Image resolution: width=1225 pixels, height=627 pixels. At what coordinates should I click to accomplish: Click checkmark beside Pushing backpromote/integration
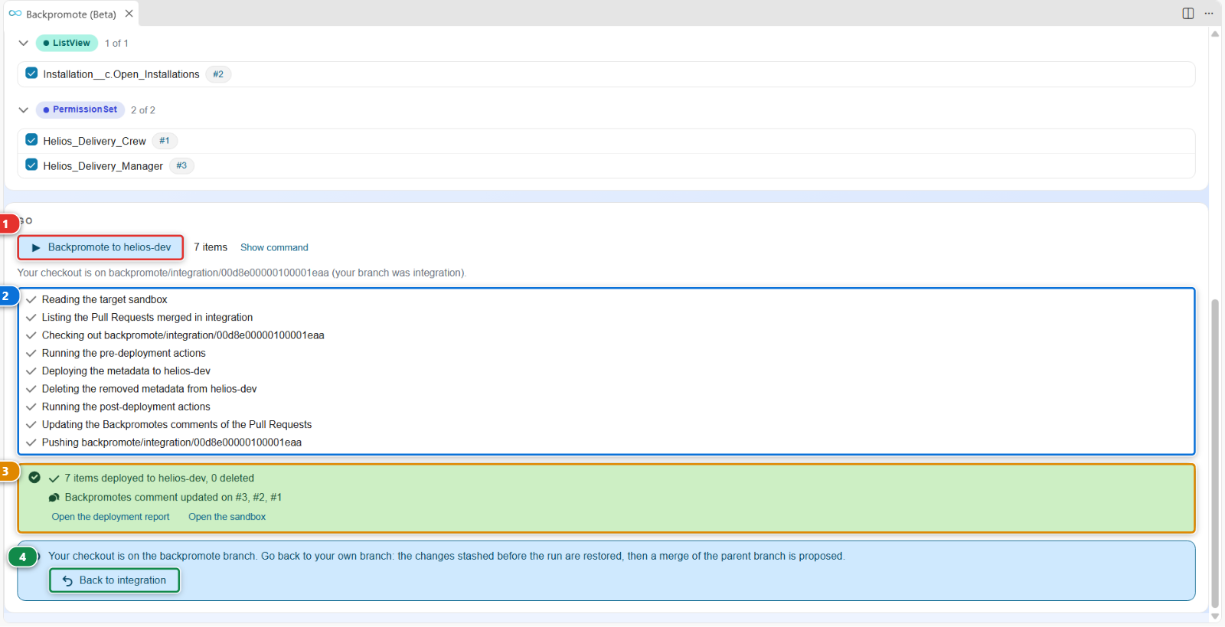pyautogui.click(x=31, y=442)
